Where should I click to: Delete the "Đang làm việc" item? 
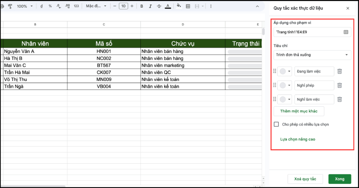click(340, 71)
